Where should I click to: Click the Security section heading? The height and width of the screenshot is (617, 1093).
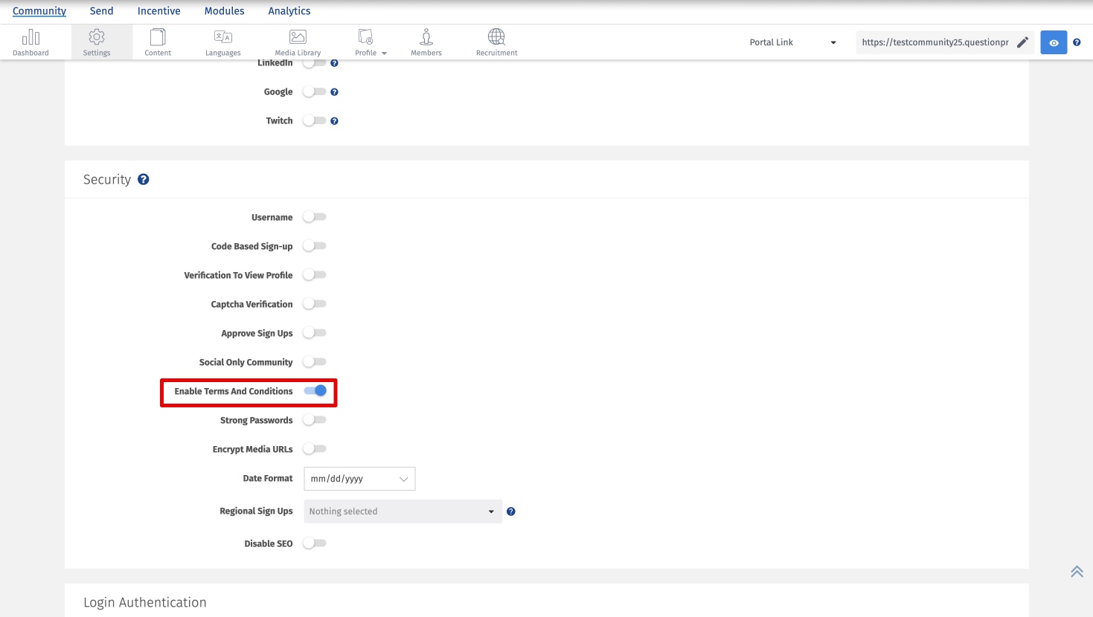click(107, 179)
